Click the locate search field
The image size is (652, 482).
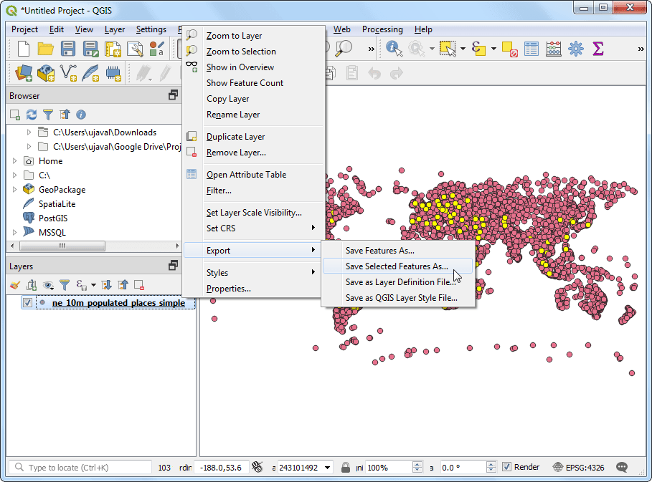click(79, 467)
